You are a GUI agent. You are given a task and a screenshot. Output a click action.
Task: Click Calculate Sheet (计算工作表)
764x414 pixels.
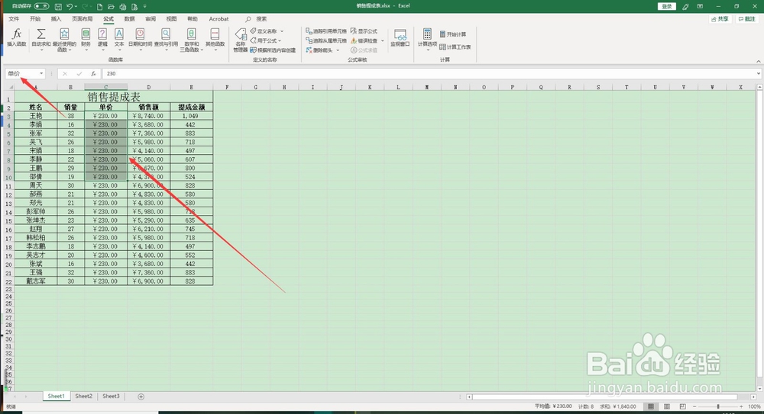pos(455,47)
